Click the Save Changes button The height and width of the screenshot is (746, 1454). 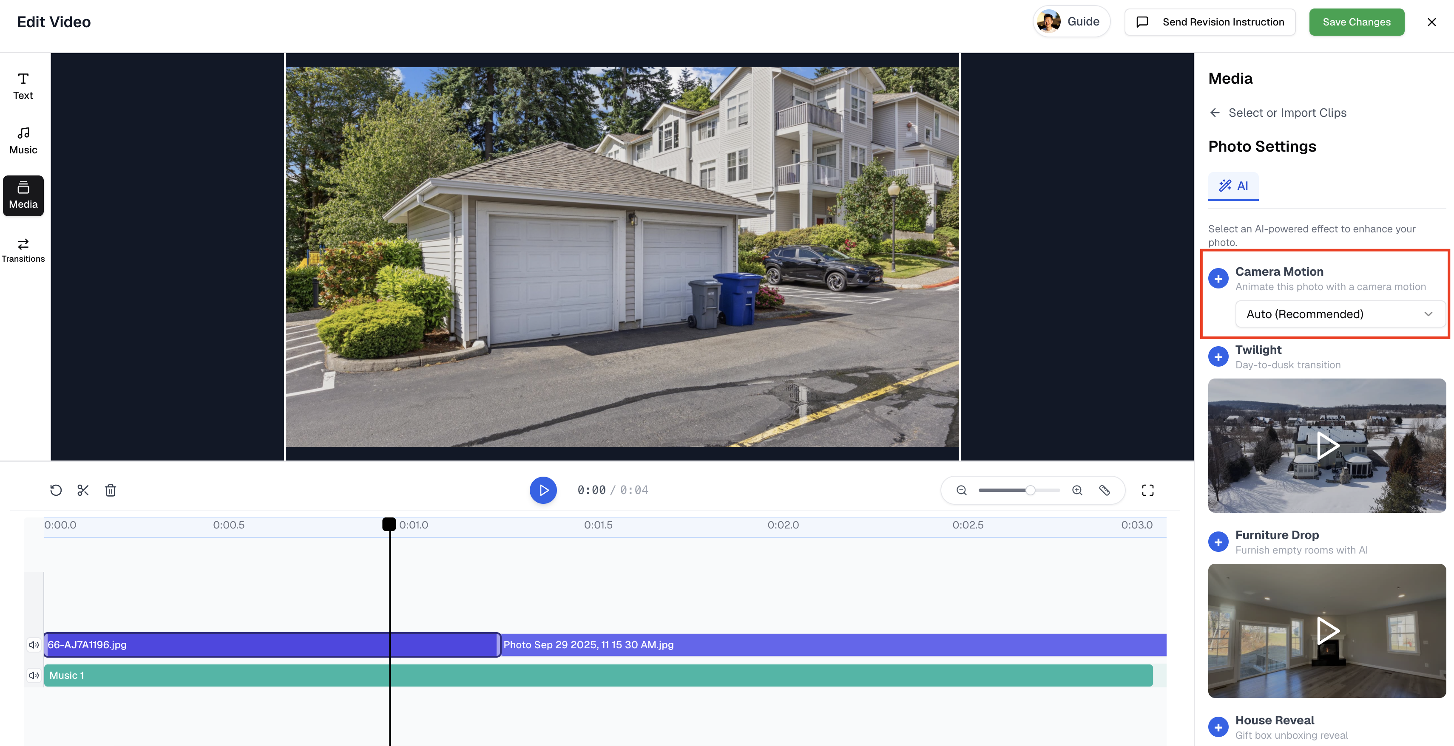1356,22
